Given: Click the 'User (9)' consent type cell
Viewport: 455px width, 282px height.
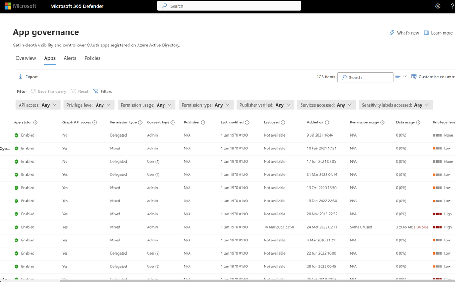Looking at the screenshot, I should pos(153,267).
